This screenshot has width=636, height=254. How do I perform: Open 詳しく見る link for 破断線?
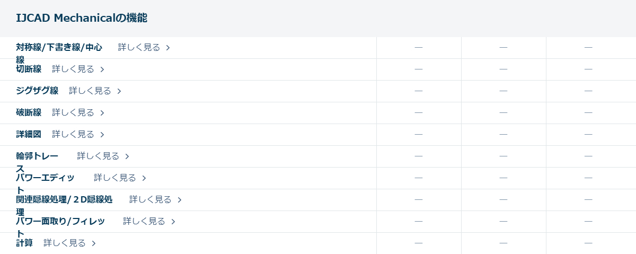[x=73, y=112]
